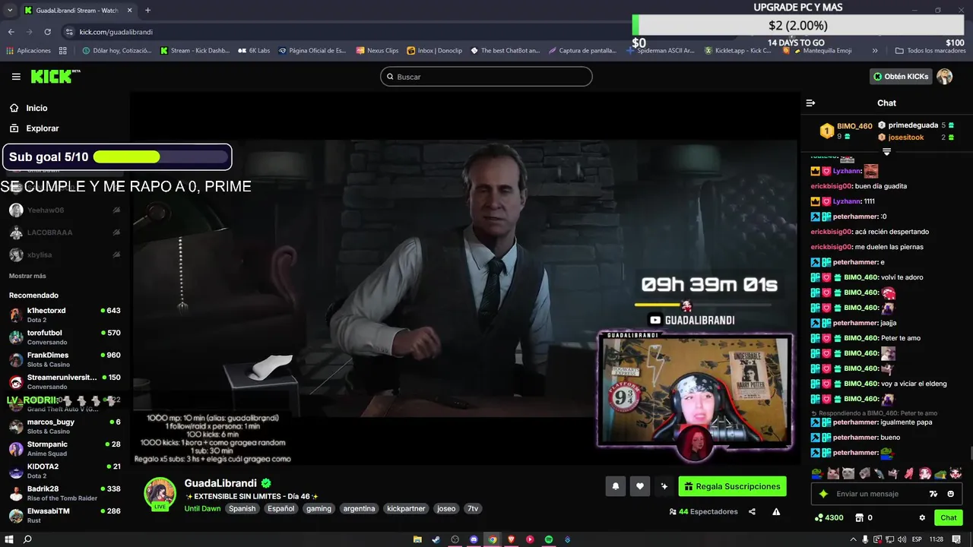The height and width of the screenshot is (547, 973).
Task: Click the green Chat send button
Action: coord(949,518)
